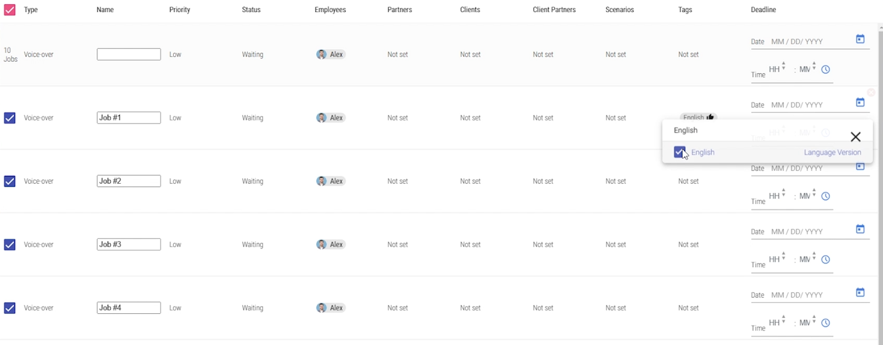Open calendar picker for the Job #4 deadline

(x=860, y=293)
